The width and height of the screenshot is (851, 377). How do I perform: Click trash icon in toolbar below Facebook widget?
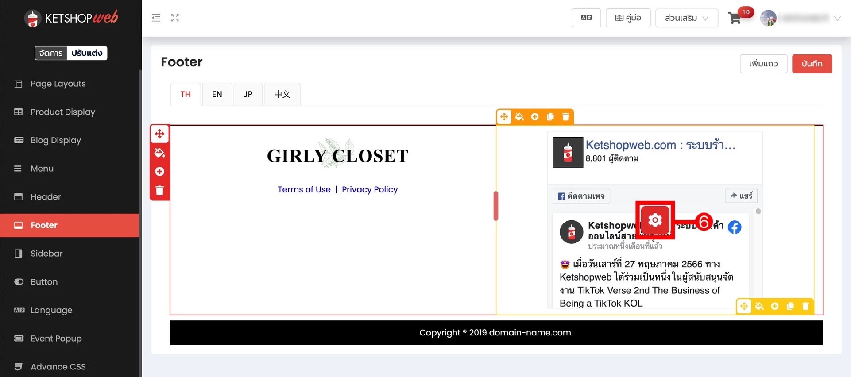tap(806, 306)
